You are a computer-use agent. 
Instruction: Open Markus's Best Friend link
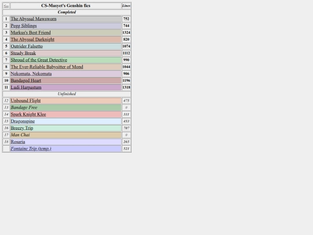coord(31,32)
